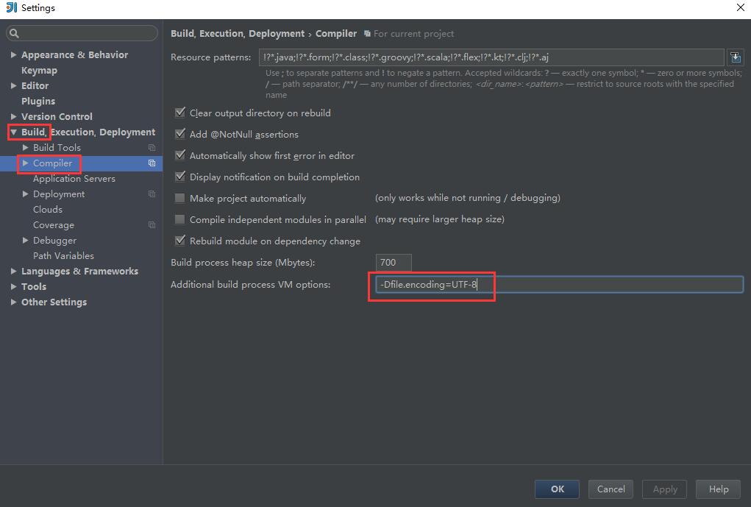This screenshot has height=507, width=751.
Task: Click the import resource patterns icon
Action: click(736, 57)
